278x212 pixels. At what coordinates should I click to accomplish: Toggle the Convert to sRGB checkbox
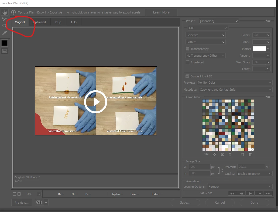tap(187, 76)
